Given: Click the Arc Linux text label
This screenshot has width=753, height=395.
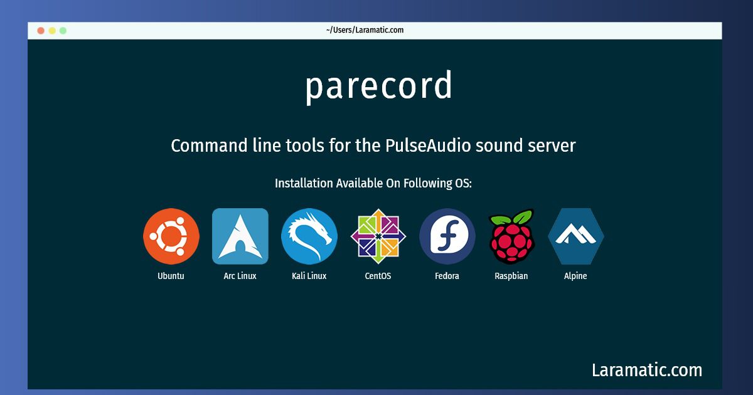Looking at the screenshot, I should pos(240,276).
